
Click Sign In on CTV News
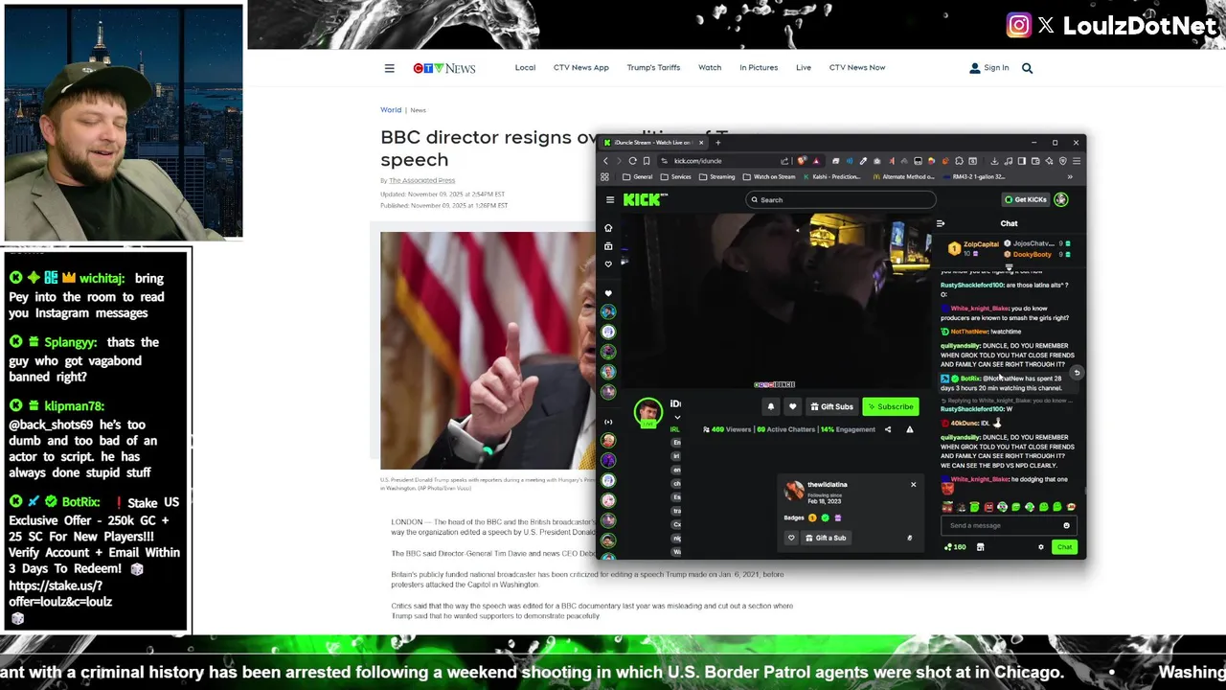click(x=989, y=68)
